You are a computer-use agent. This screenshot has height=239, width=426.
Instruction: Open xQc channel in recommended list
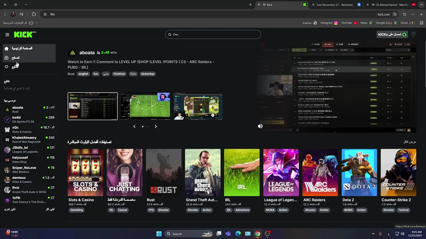click(x=29, y=129)
